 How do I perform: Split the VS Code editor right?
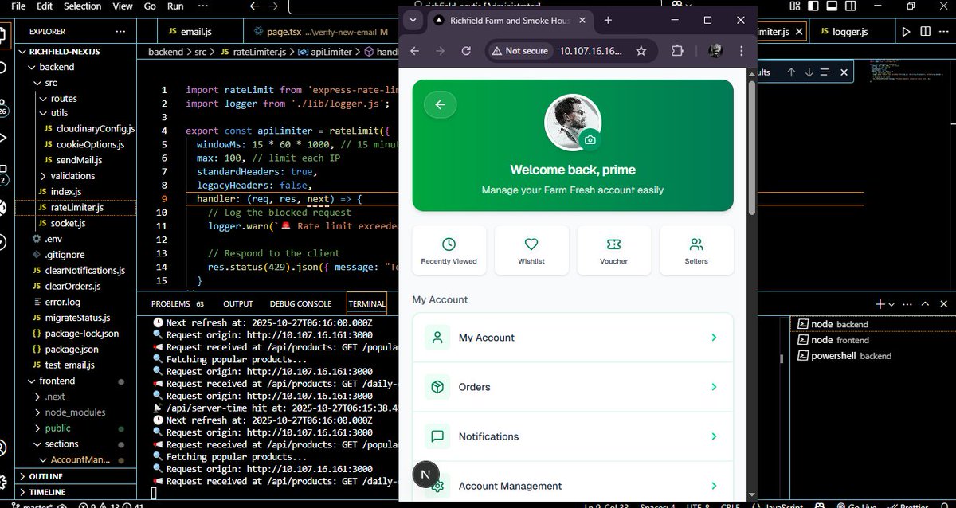pyautogui.click(x=926, y=32)
